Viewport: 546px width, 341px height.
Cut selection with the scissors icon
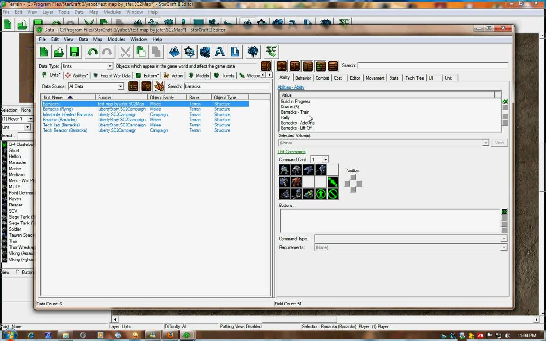coord(125,52)
